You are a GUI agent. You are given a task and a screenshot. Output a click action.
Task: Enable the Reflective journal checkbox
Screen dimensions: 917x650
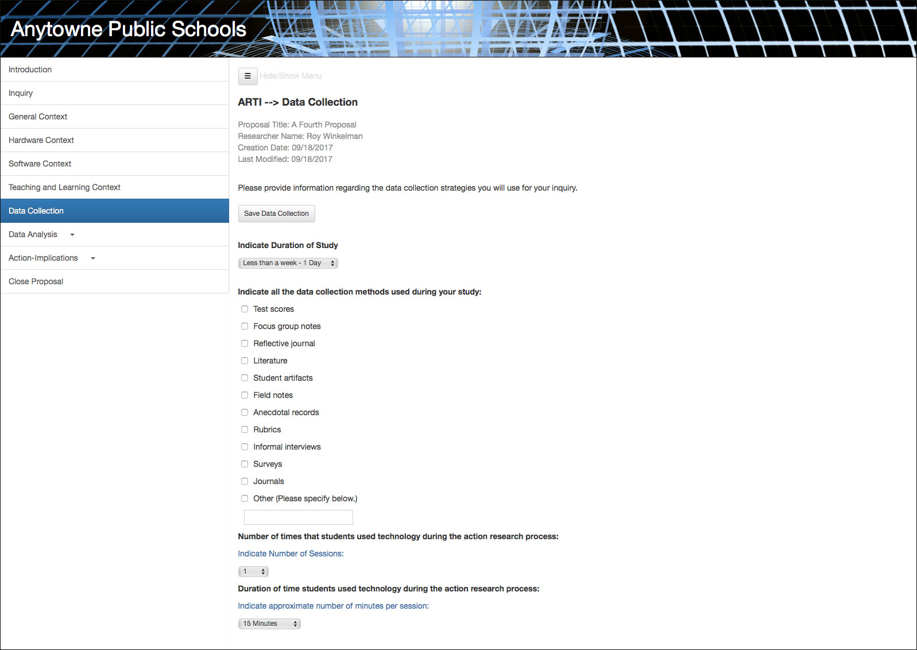point(245,343)
